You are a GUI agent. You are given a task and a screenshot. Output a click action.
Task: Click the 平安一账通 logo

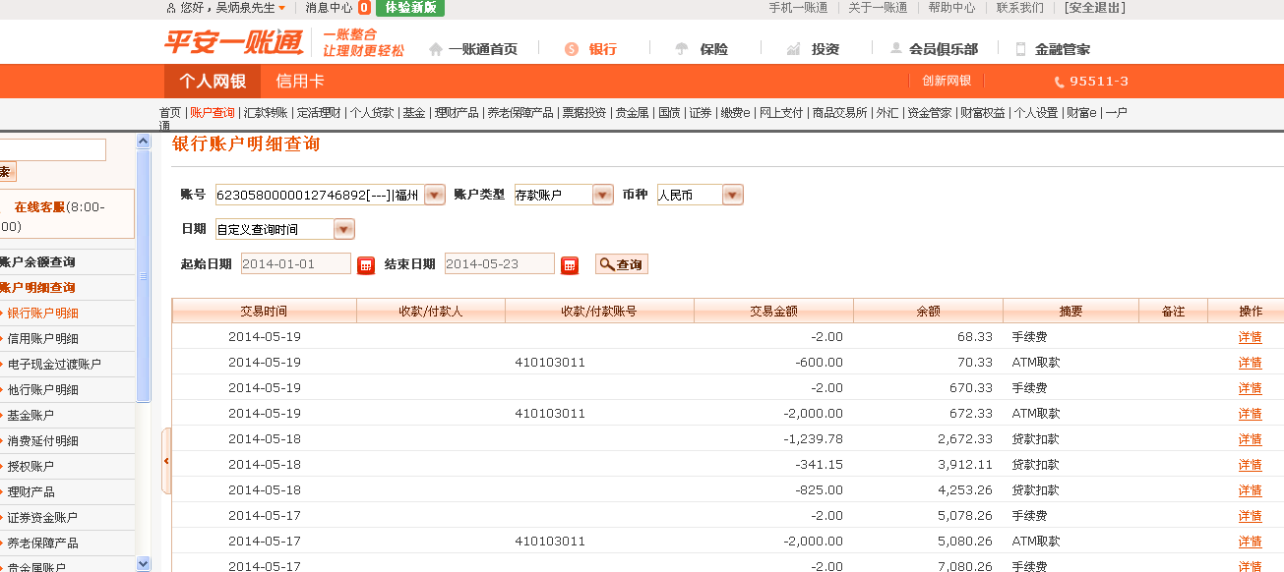point(233,43)
